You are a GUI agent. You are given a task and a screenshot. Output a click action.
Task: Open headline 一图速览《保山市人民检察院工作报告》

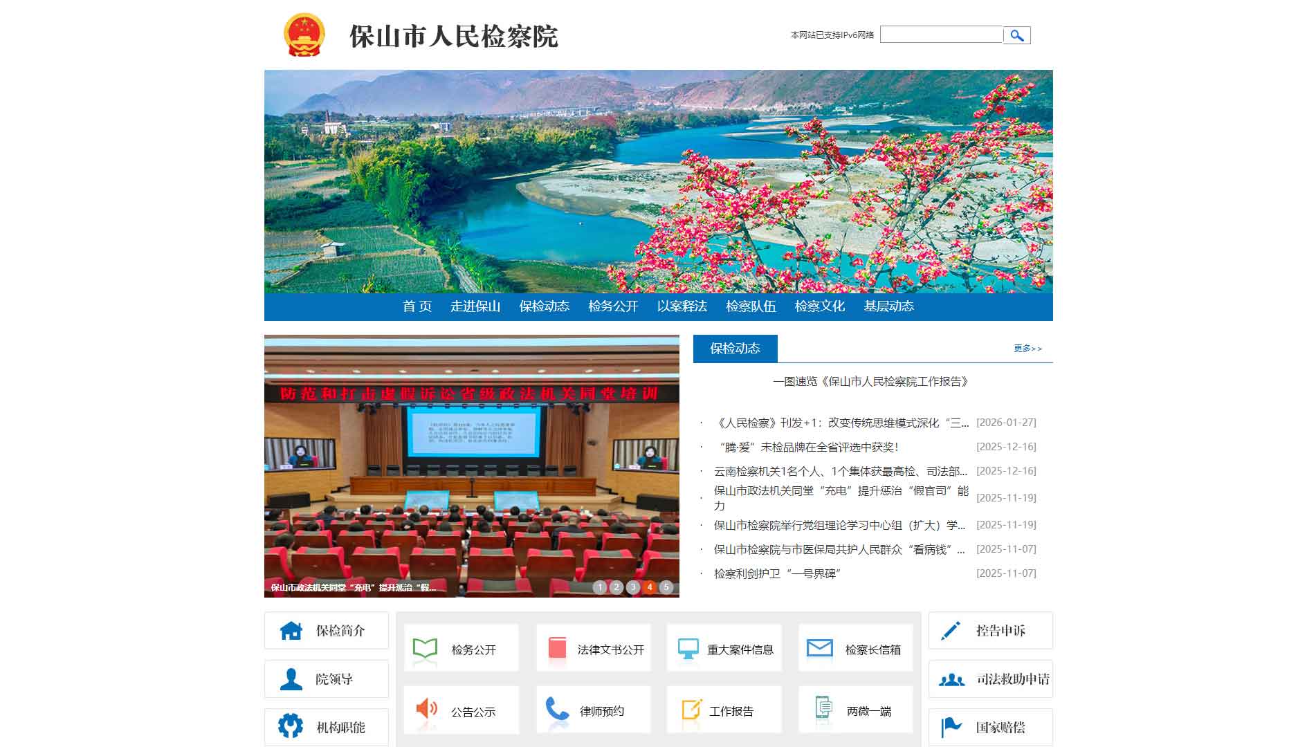pos(872,381)
